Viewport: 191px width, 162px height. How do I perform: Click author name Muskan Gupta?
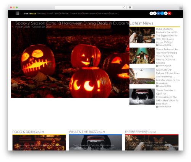[x=23, y=27]
